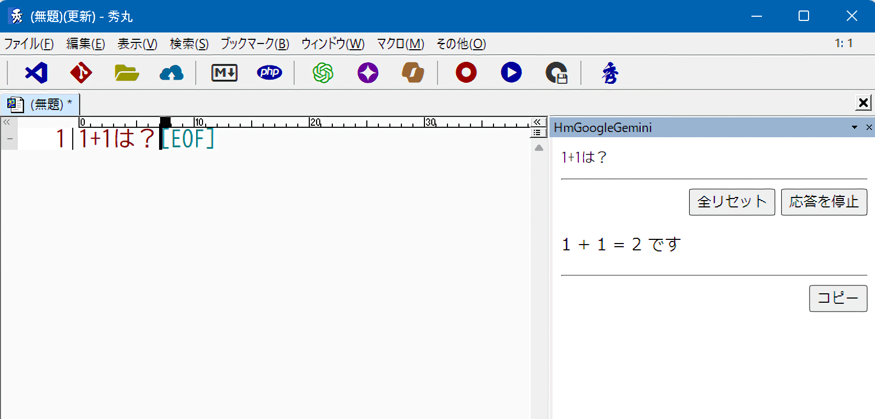Expand the HmGoogleGemini panel dropdown arrow
This screenshot has height=419, width=875.
(x=855, y=127)
